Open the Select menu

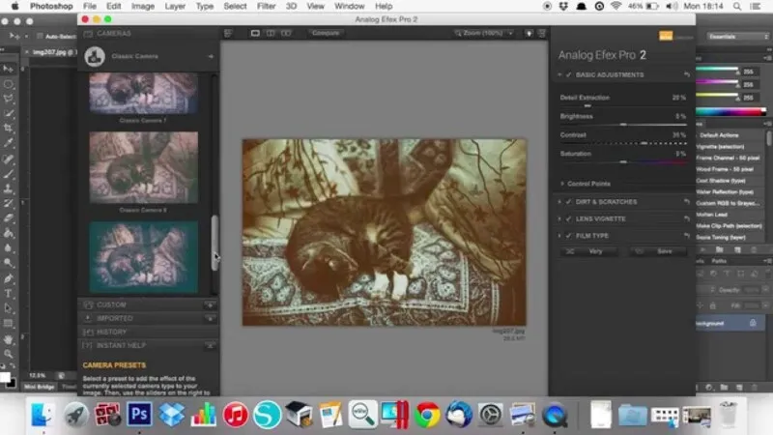click(235, 7)
